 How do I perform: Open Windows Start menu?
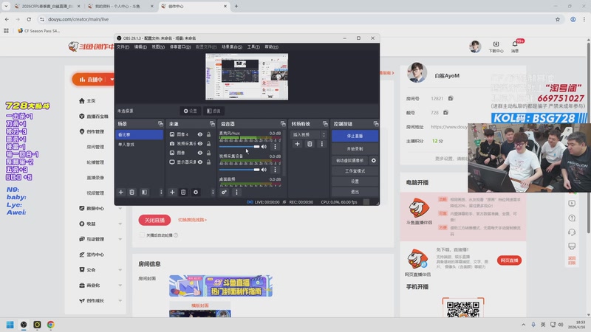point(10,325)
